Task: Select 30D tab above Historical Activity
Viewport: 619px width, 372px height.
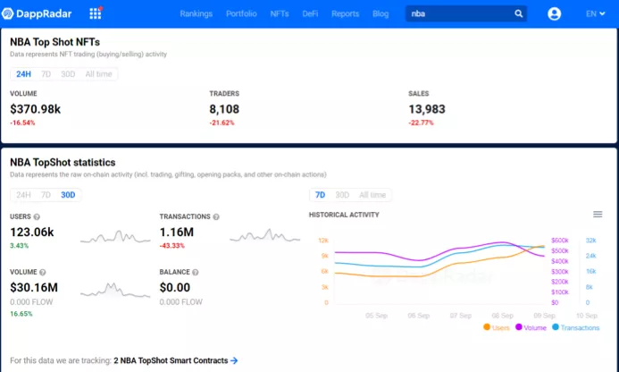Action: point(342,195)
